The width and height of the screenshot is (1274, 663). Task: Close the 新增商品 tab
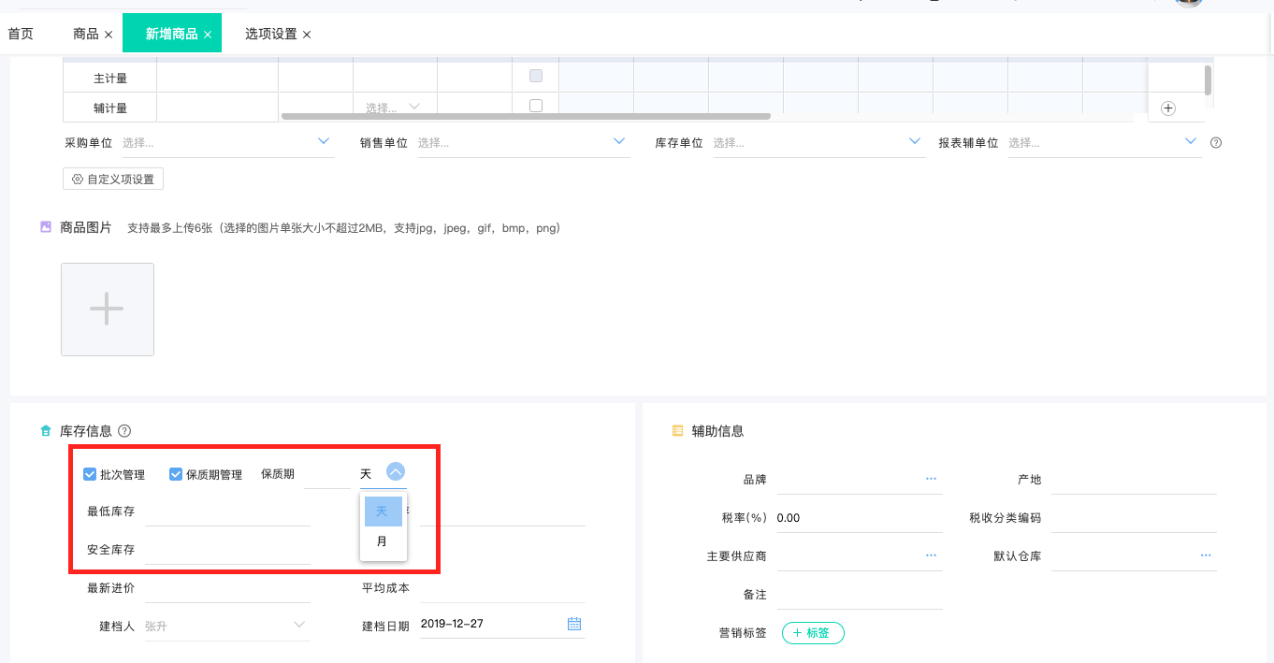pyautogui.click(x=208, y=35)
